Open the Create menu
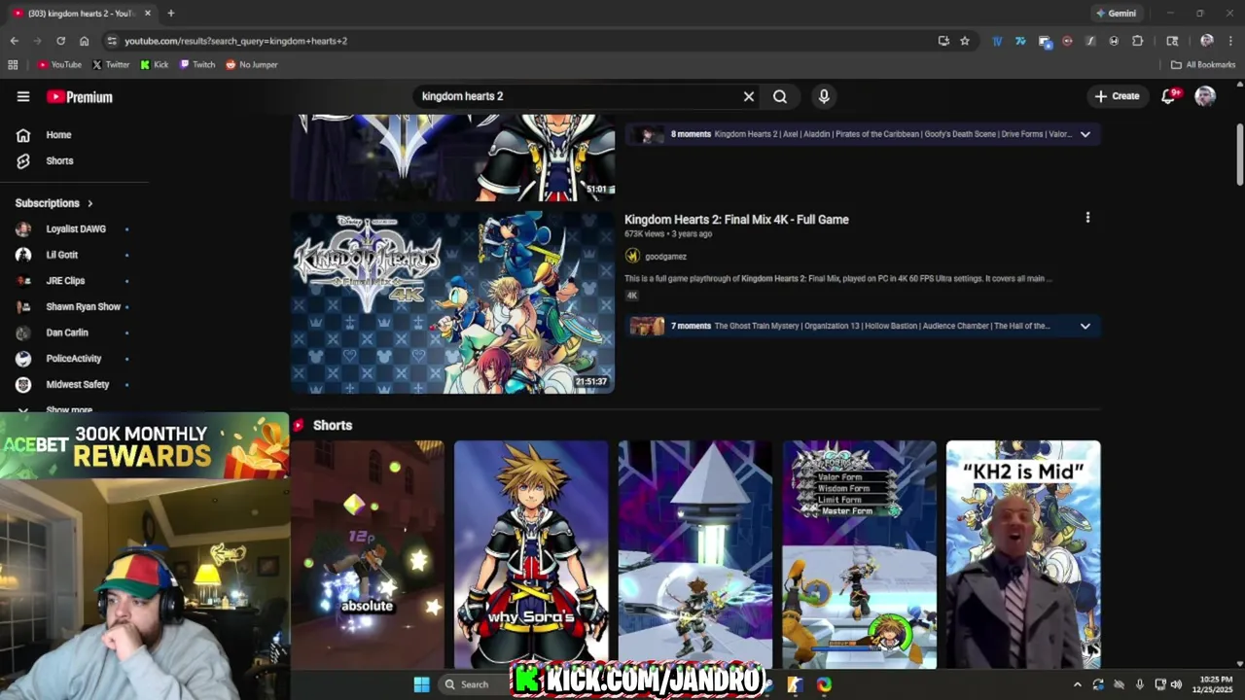 [x=1117, y=96]
